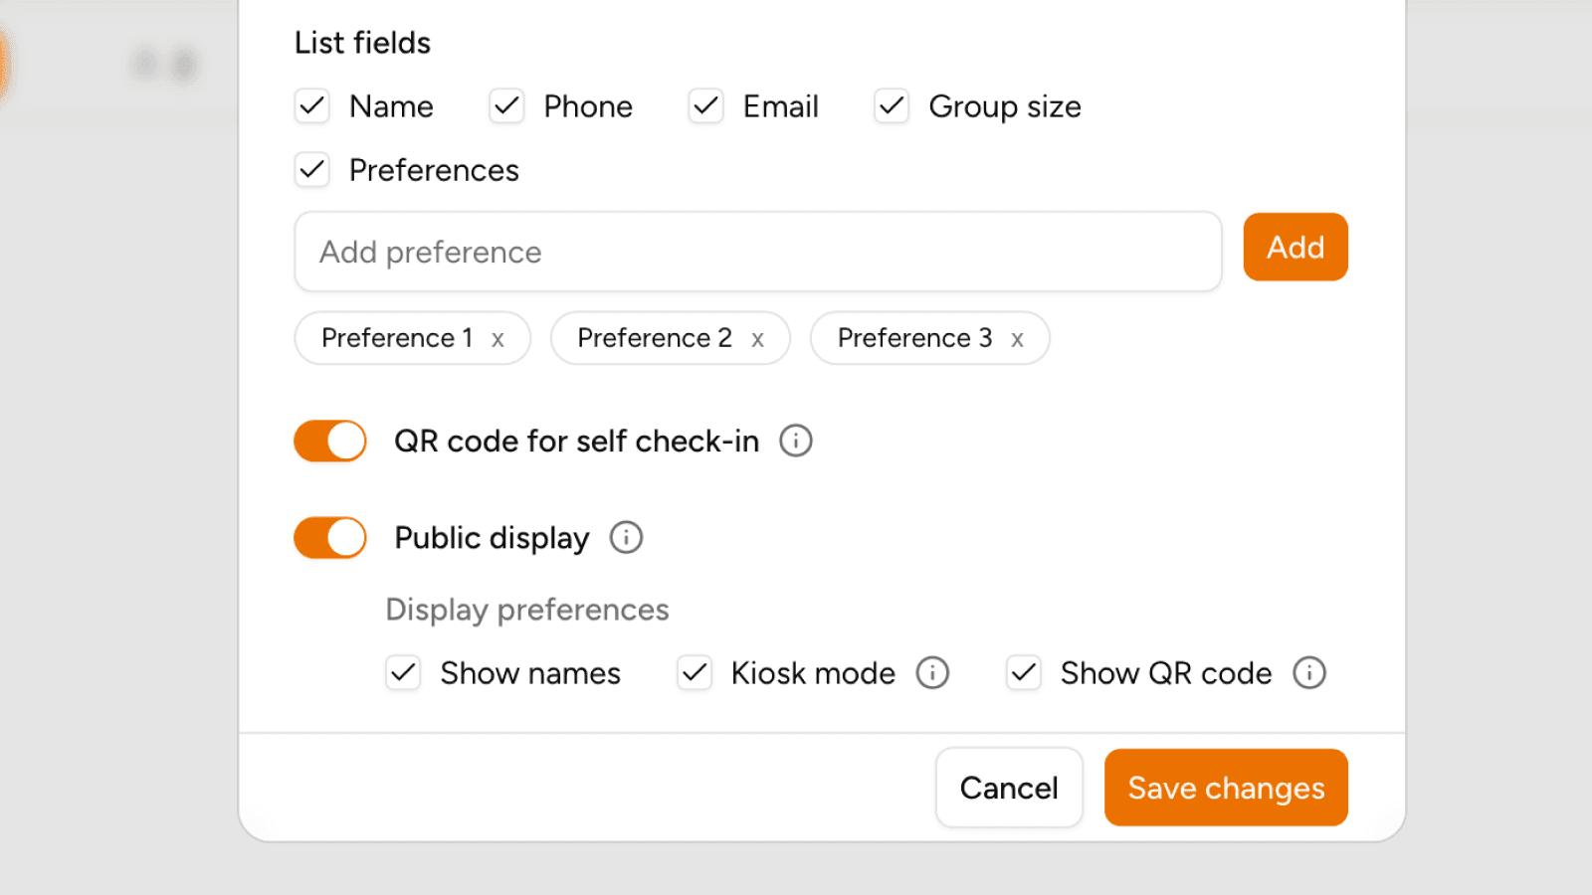Remove Preference 2 tag with its x
Viewport: 1592px width, 895px height.
point(757,340)
